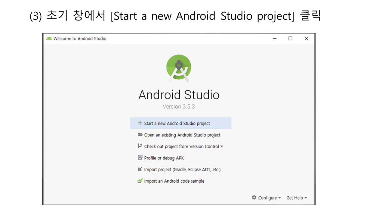Click the plus icon beside Start a new project
This screenshot has height=217, width=385.
pos(140,123)
